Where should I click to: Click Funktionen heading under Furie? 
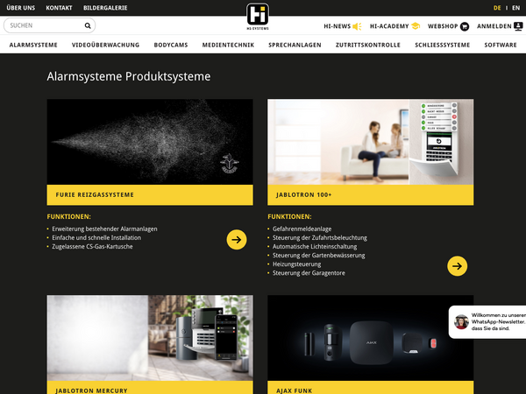68,217
